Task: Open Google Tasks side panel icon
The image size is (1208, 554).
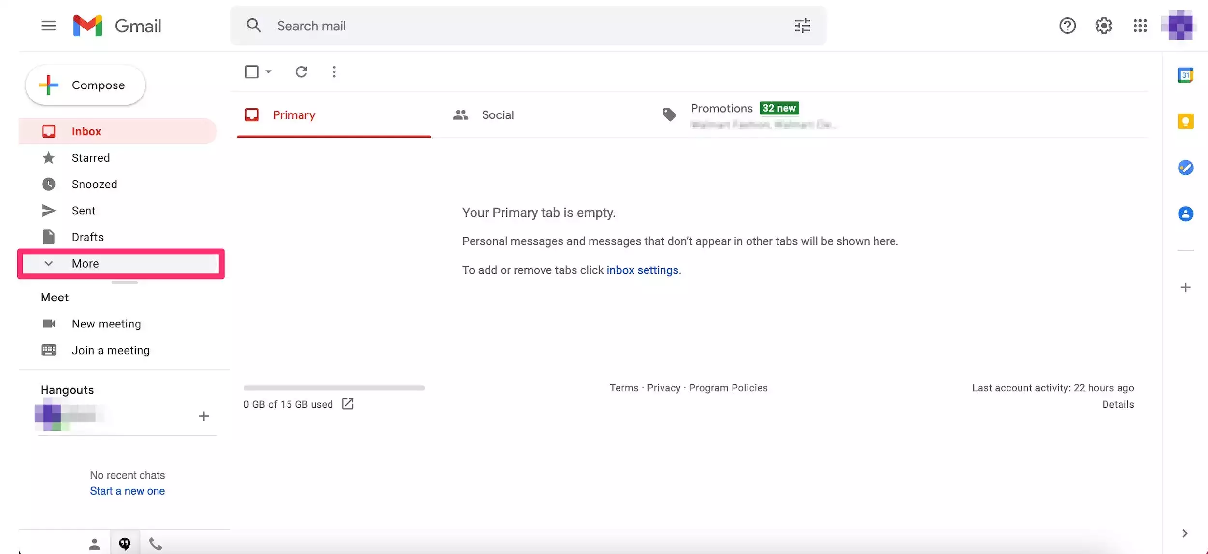Action: pyautogui.click(x=1185, y=168)
